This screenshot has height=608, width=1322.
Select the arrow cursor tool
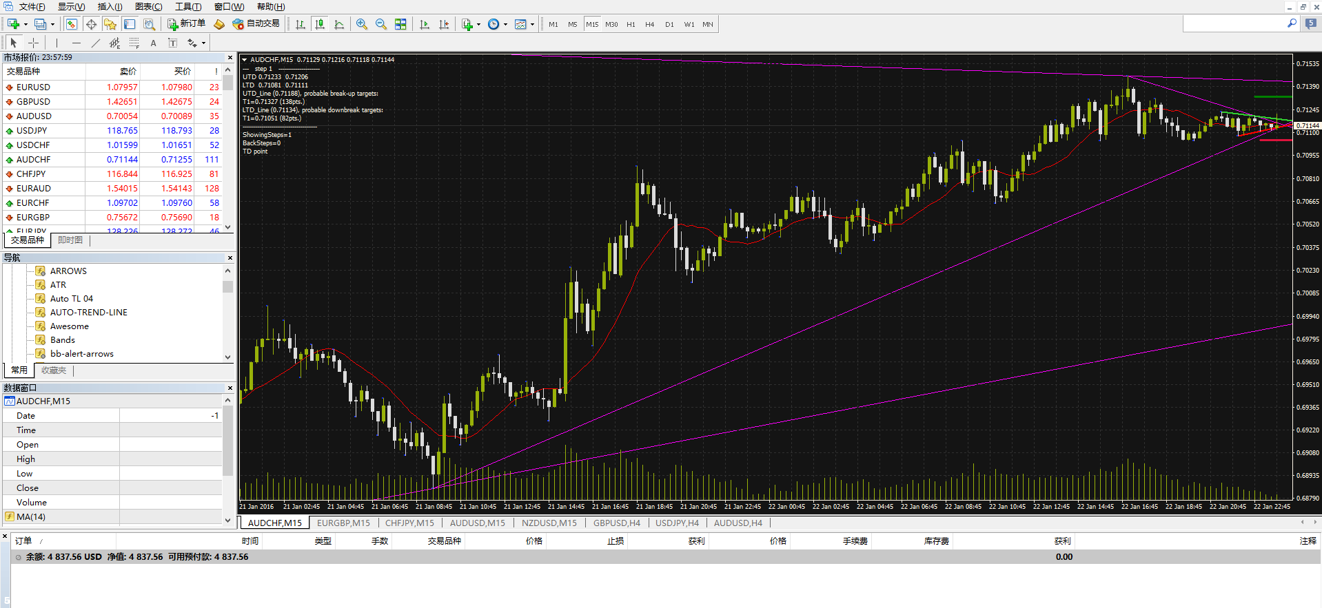coord(14,43)
